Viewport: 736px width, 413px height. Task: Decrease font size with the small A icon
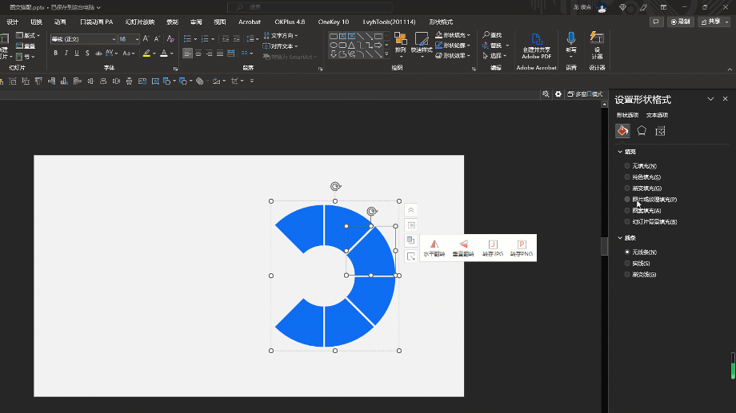(x=158, y=39)
